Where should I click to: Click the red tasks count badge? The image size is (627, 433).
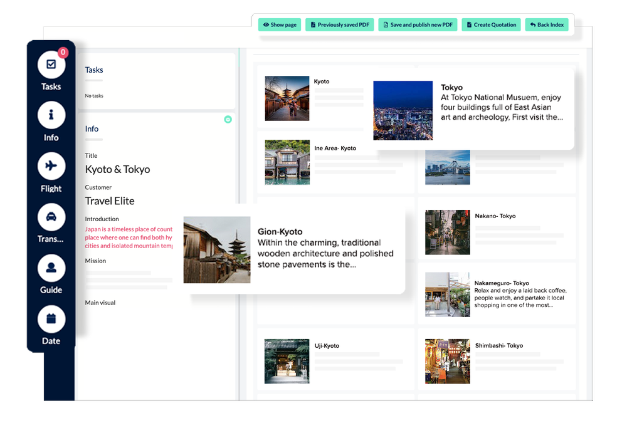coord(63,53)
